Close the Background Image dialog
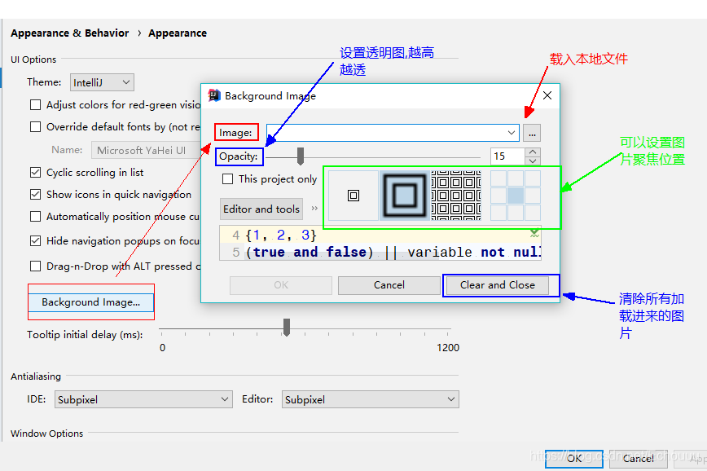This screenshot has width=707, height=471. click(547, 95)
